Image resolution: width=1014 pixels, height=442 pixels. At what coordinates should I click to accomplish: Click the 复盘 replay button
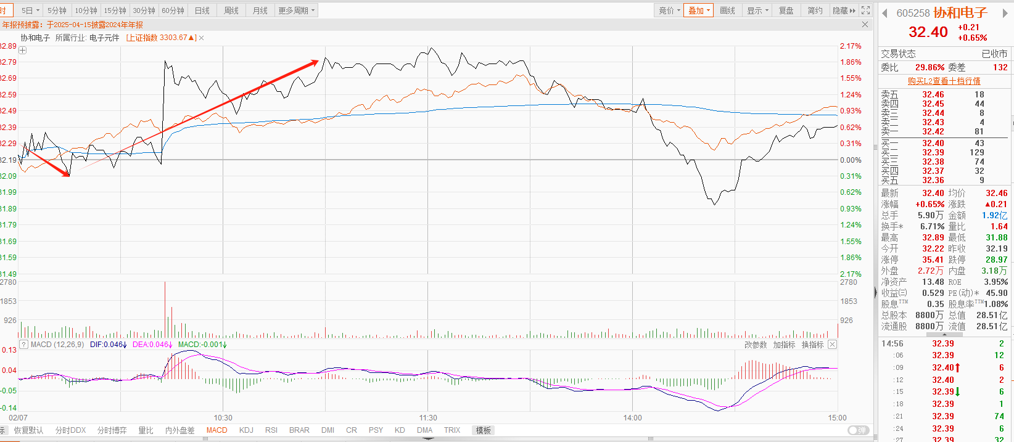point(786,10)
